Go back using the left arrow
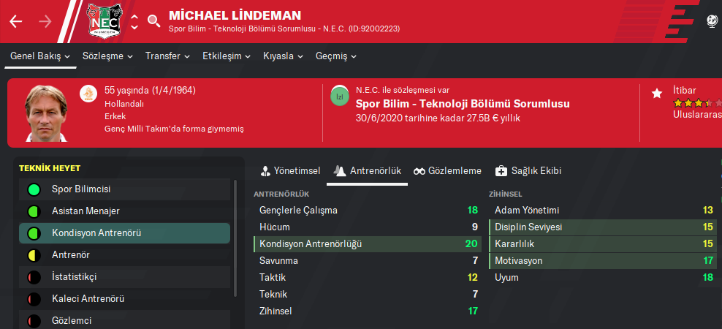 pos(16,20)
